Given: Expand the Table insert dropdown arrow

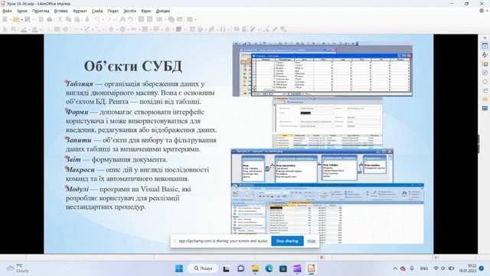Looking at the screenshot, I should [165, 20].
